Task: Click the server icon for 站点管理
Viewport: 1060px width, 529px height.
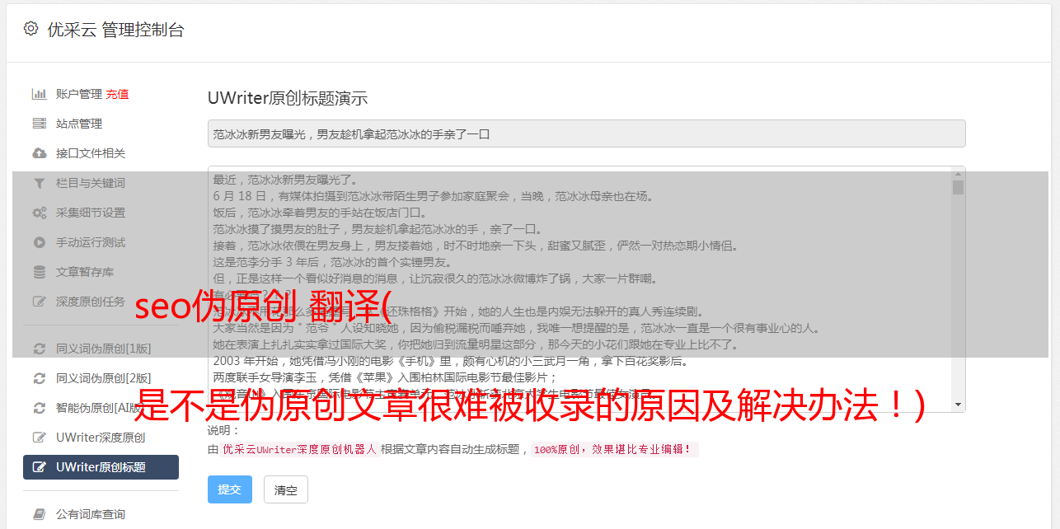Action: tap(39, 124)
